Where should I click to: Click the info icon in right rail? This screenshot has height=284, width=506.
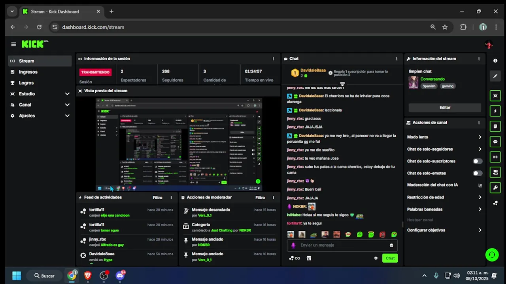click(495, 61)
